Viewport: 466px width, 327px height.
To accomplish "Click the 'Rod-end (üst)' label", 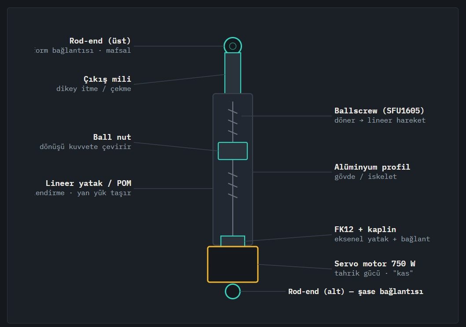I will coord(100,41).
